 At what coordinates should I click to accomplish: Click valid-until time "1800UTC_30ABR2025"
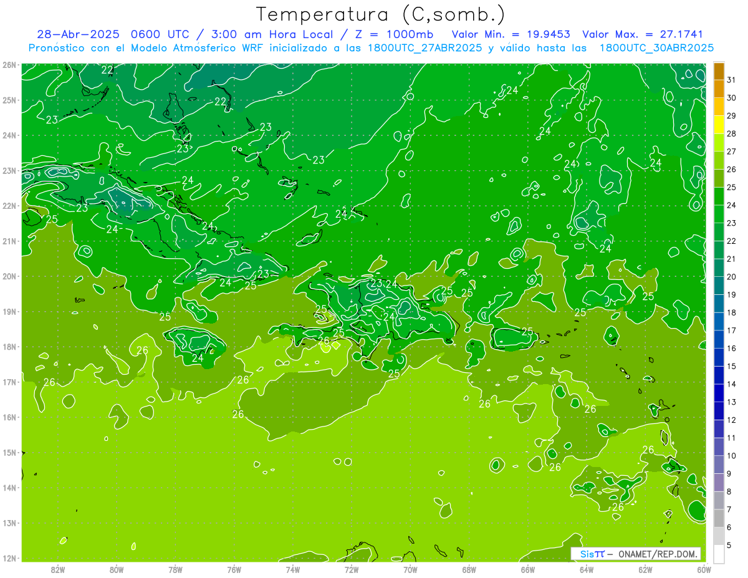click(x=656, y=47)
